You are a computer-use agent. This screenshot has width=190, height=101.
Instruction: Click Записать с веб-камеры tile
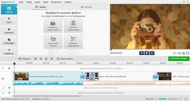click(x=73, y=25)
